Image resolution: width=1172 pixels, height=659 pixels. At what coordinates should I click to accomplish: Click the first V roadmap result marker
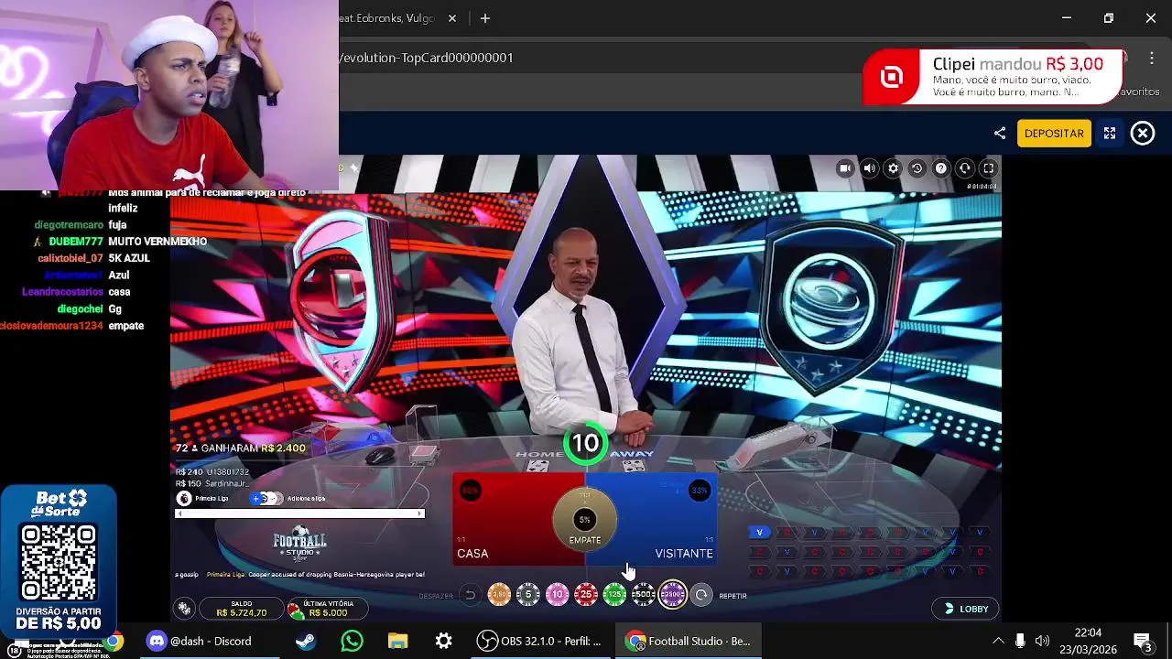759,533
